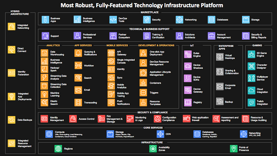Select the Web application firewall icon
Image resolution: width=277 pixels, height=156 pixels.
pos(187,119)
